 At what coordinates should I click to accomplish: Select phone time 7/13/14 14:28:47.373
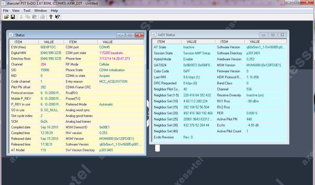(x=115, y=59)
